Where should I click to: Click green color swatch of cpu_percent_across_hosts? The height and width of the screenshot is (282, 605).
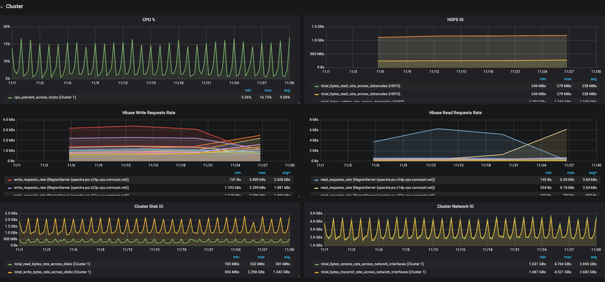(x=10, y=97)
